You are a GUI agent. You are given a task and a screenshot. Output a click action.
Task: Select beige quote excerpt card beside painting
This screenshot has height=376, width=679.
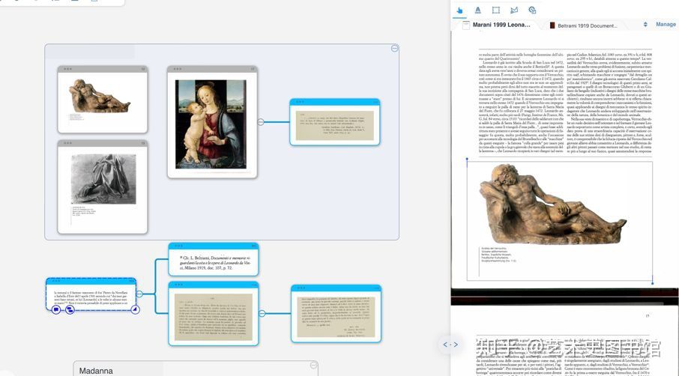[x=335, y=122]
